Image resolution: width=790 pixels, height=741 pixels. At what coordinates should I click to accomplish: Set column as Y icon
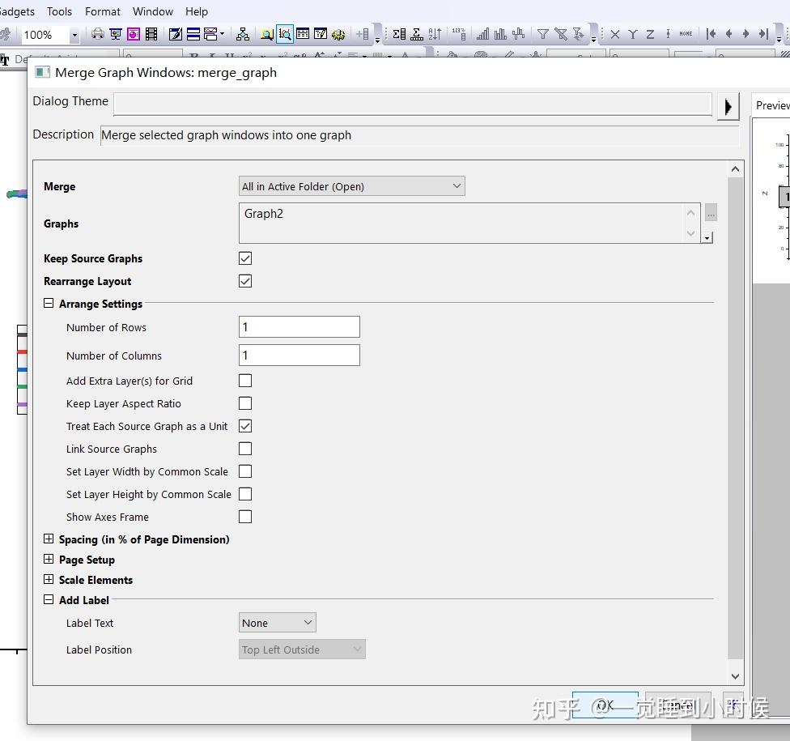(633, 34)
